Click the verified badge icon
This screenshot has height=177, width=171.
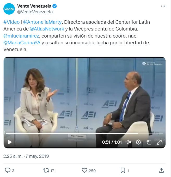(55, 6)
